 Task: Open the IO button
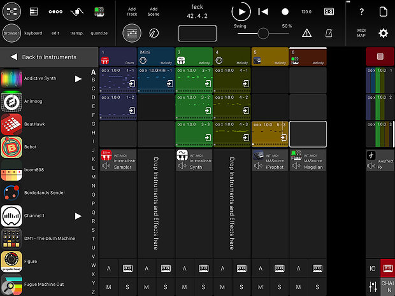(x=373, y=269)
